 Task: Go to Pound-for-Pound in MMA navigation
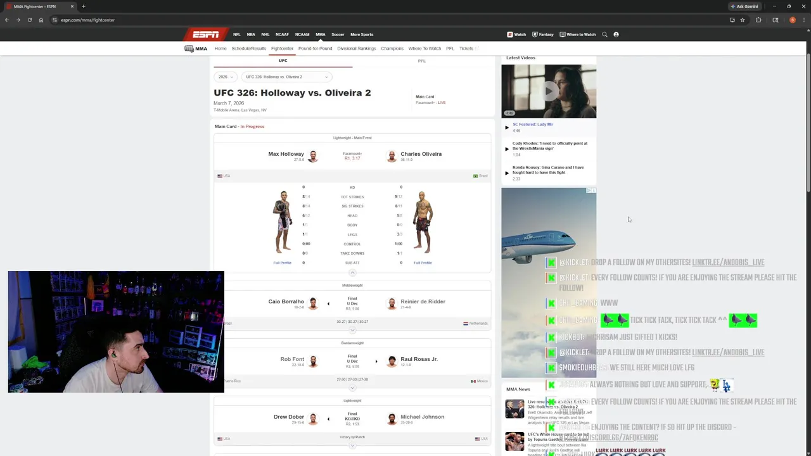[315, 48]
